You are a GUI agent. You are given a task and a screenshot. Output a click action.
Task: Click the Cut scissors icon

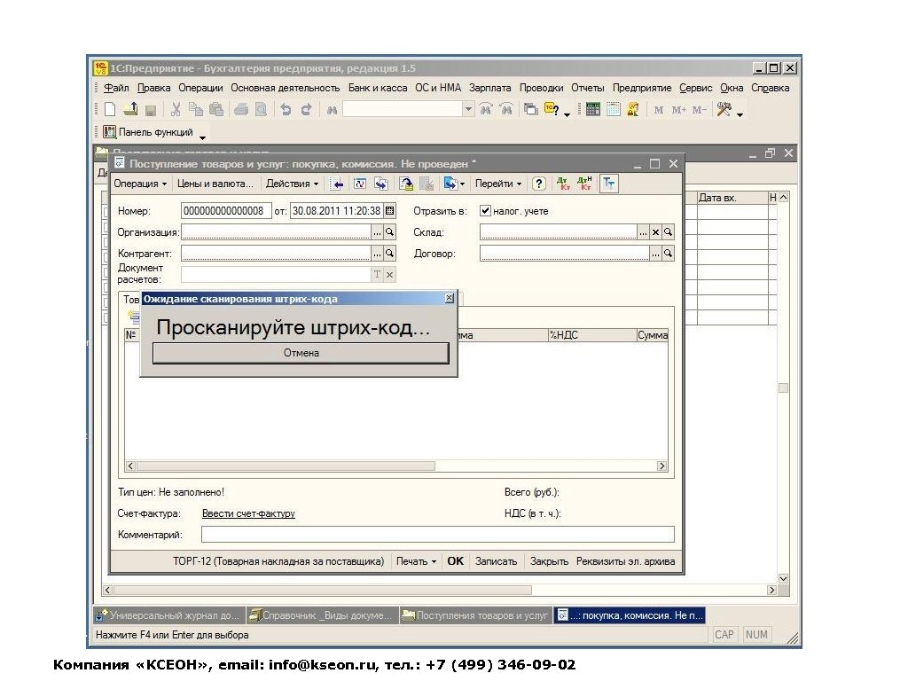[176, 109]
